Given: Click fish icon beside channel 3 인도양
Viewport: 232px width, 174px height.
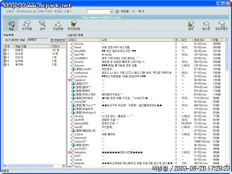Looking at the screenshot, I should [x=6, y=58].
